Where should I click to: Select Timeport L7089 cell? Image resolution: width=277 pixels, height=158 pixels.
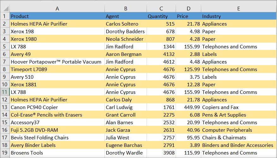coord(57,69)
